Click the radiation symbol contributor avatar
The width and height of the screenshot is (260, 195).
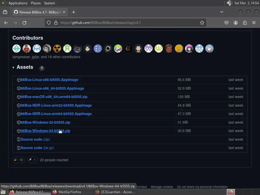point(57,48)
